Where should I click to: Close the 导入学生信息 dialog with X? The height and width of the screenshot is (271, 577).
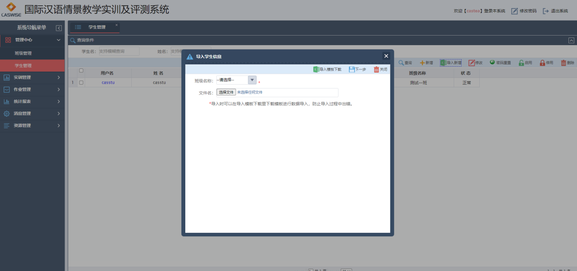pyautogui.click(x=386, y=56)
